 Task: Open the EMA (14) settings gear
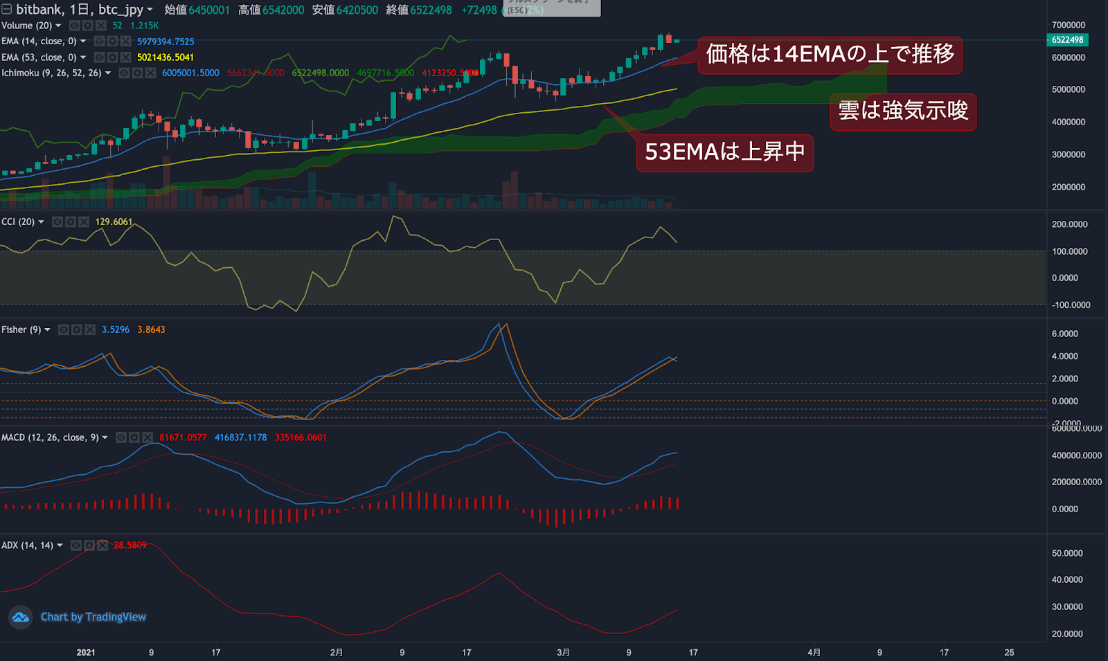(112, 42)
